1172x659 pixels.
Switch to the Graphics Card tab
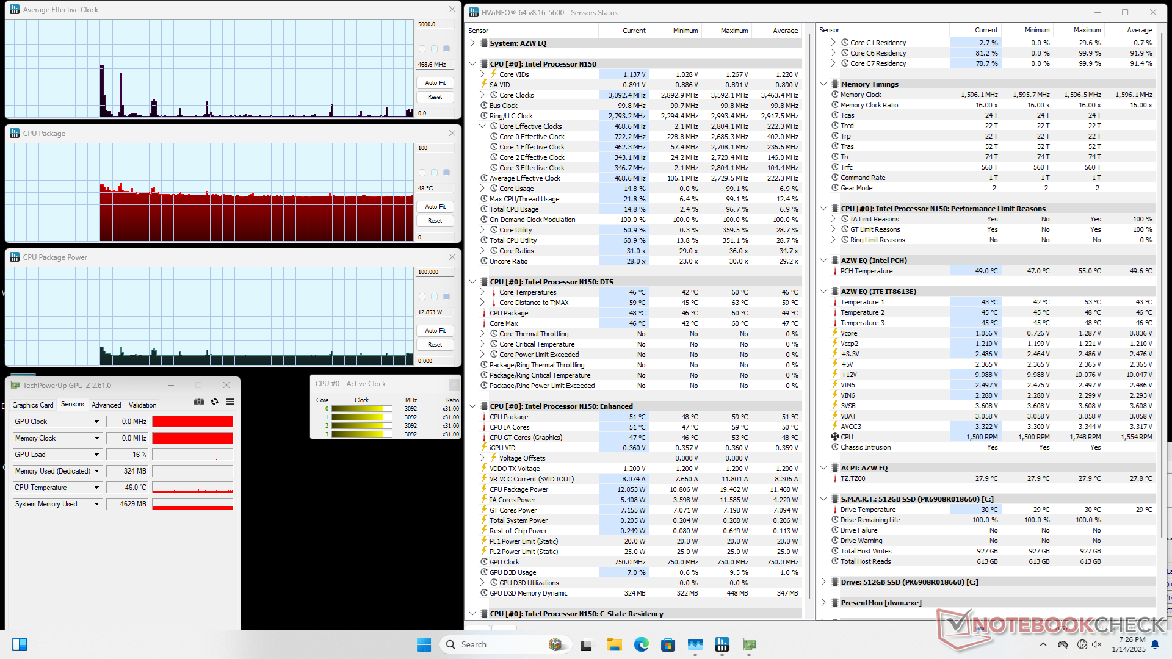point(32,405)
